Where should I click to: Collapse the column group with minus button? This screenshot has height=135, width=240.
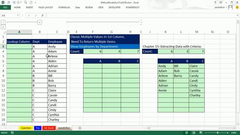[40, 22]
